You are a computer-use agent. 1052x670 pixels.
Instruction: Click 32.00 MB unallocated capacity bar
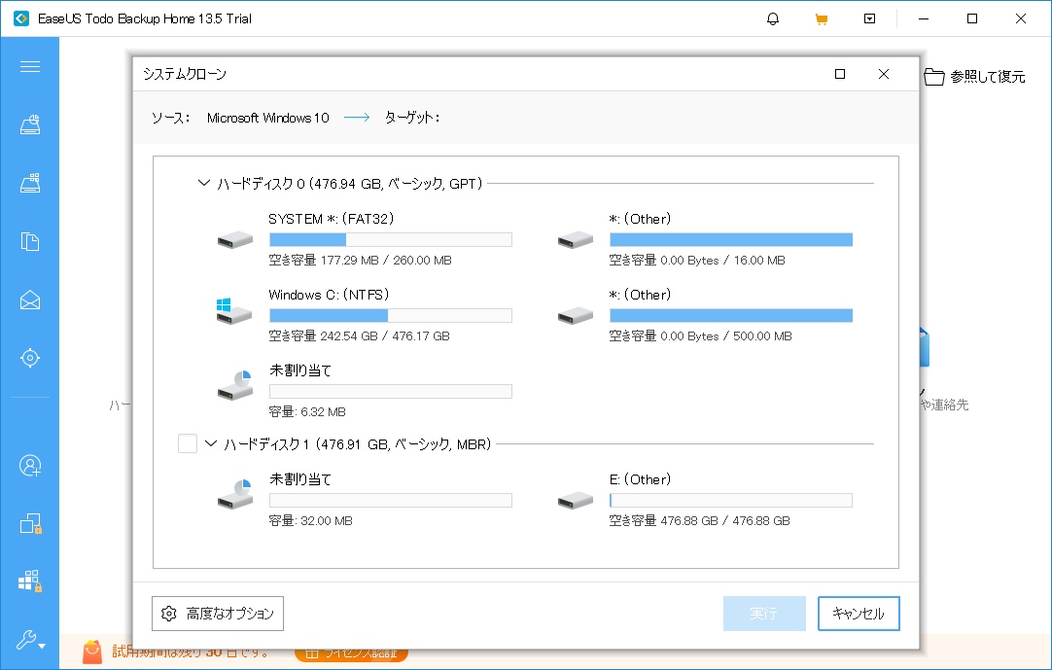(x=391, y=500)
